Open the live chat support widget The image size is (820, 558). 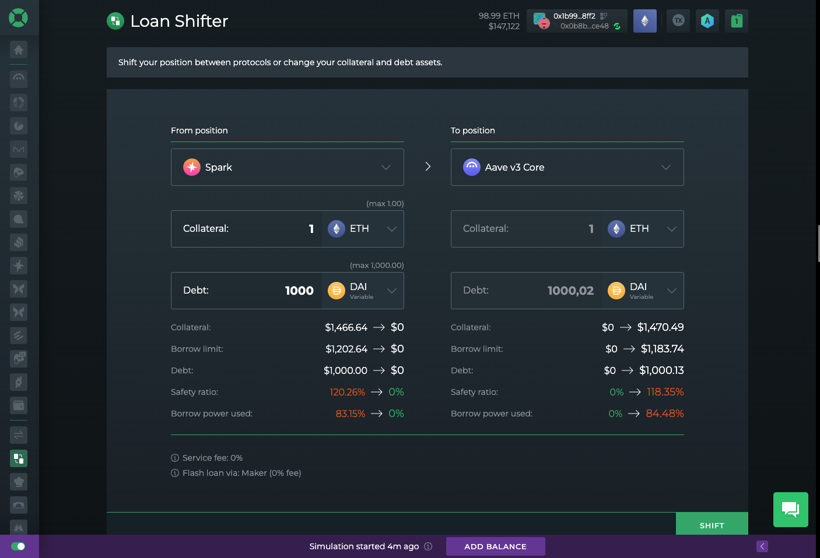791,510
